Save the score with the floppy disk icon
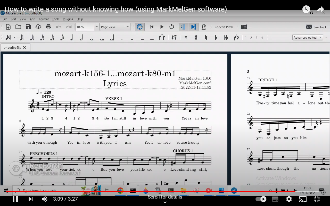Screen dimensions: 330x206 (28, 27)
